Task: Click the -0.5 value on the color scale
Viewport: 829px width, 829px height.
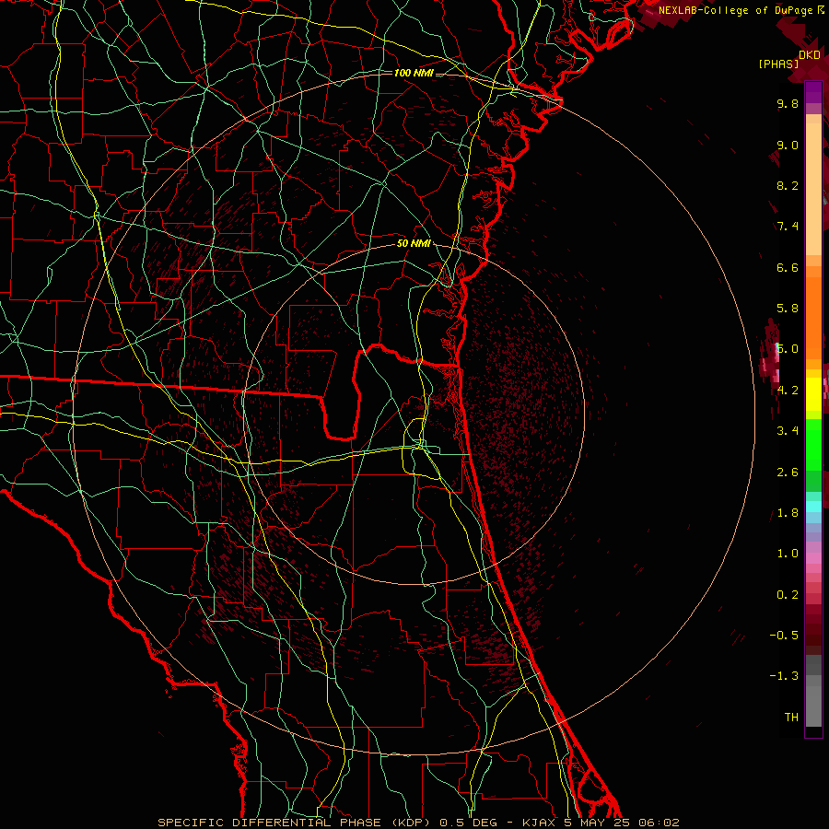Action: 784,636
